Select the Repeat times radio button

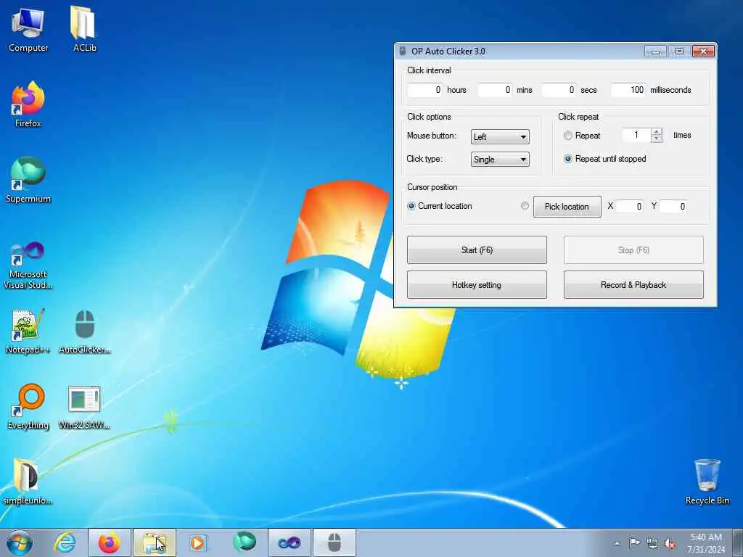567,136
